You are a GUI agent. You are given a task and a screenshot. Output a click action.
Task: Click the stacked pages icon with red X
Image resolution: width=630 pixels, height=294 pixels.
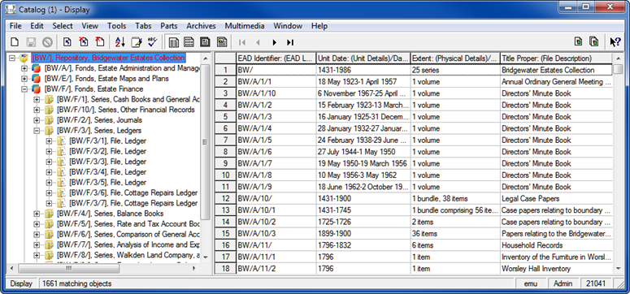(84, 41)
